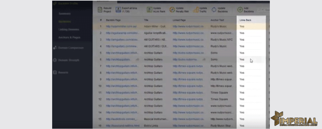Click 'Yes' in Links Back row 6

242,59
